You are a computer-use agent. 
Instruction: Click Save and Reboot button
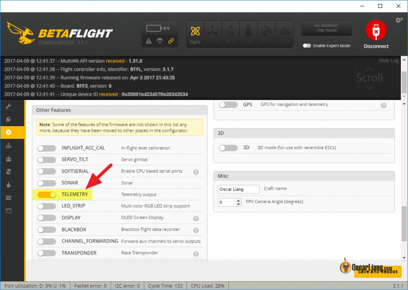378,272
